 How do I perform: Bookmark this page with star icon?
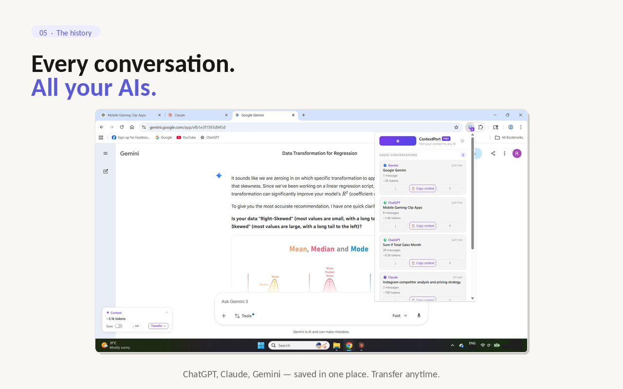click(457, 127)
